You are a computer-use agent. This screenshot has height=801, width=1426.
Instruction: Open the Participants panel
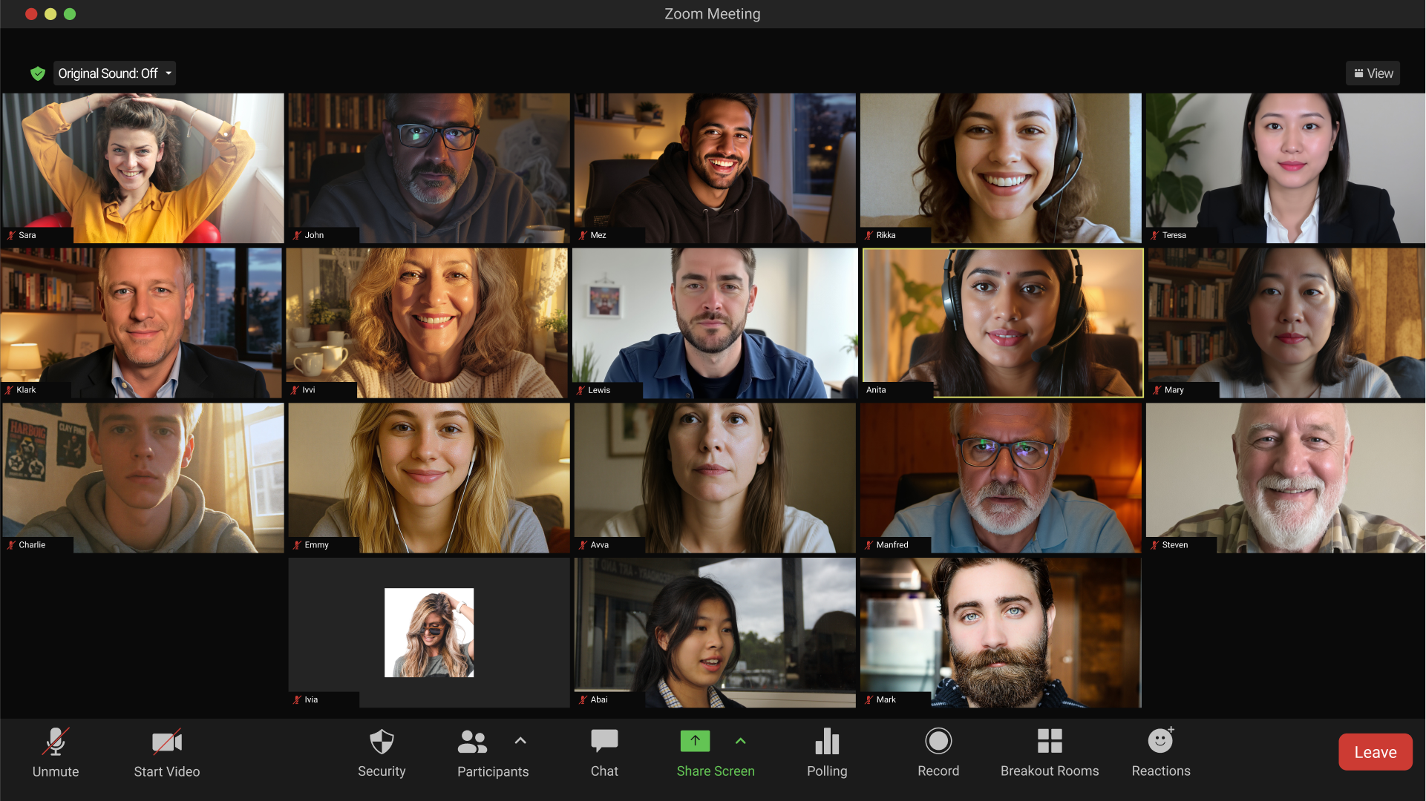click(x=473, y=742)
